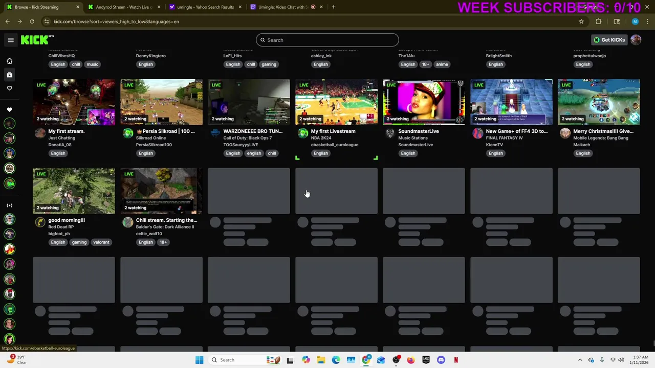Click Get KICKs button
Image resolution: width=655 pixels, height=368 pixels.
click(x=609, y=40)
